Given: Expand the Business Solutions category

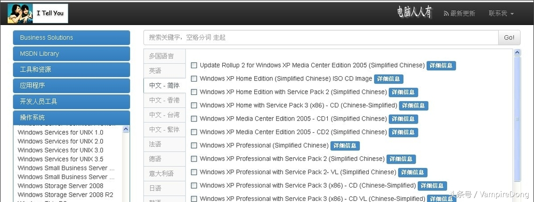Looking at the screenshot, I should click(x=71, y=37).
